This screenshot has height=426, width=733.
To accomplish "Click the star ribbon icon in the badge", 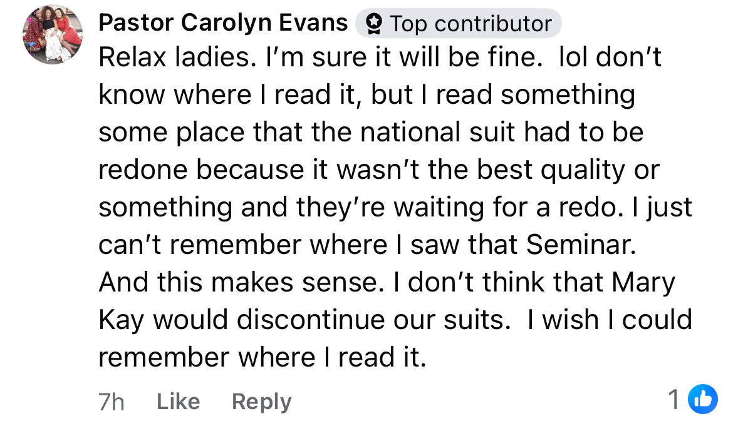I will 373,23.
